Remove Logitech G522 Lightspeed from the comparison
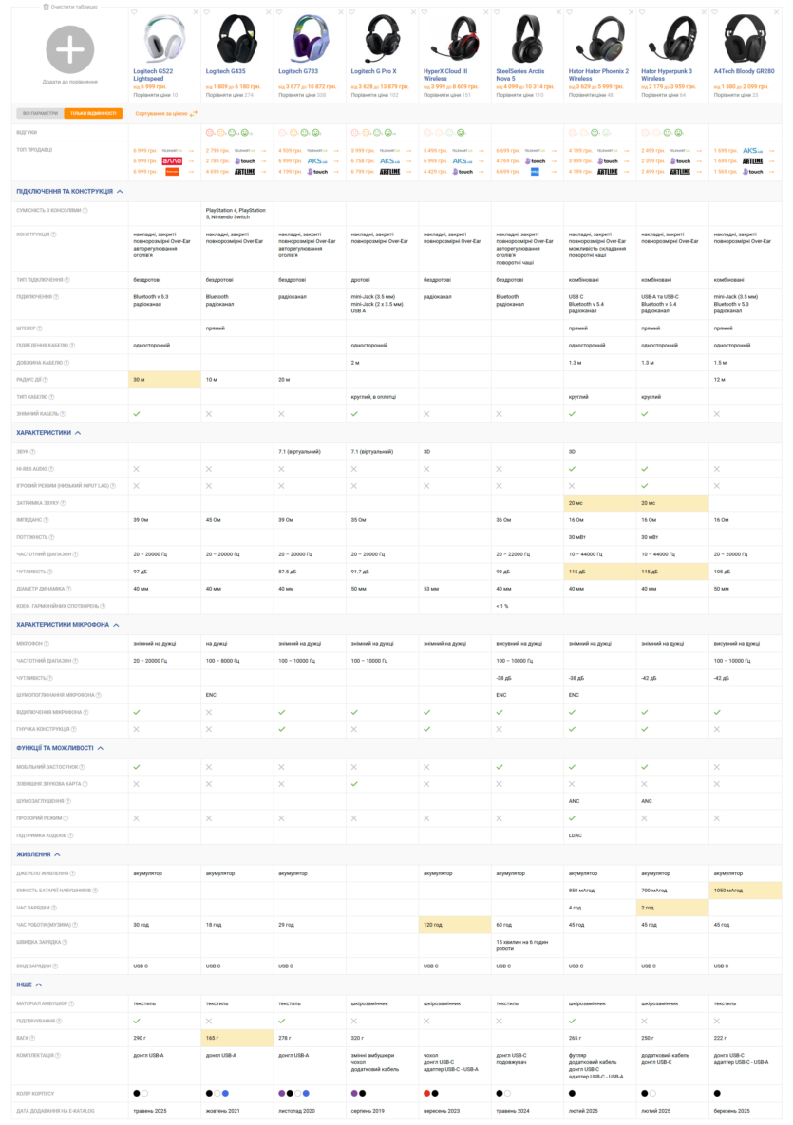This screenshot has width=793, height=1125. (x=196, y=12)
